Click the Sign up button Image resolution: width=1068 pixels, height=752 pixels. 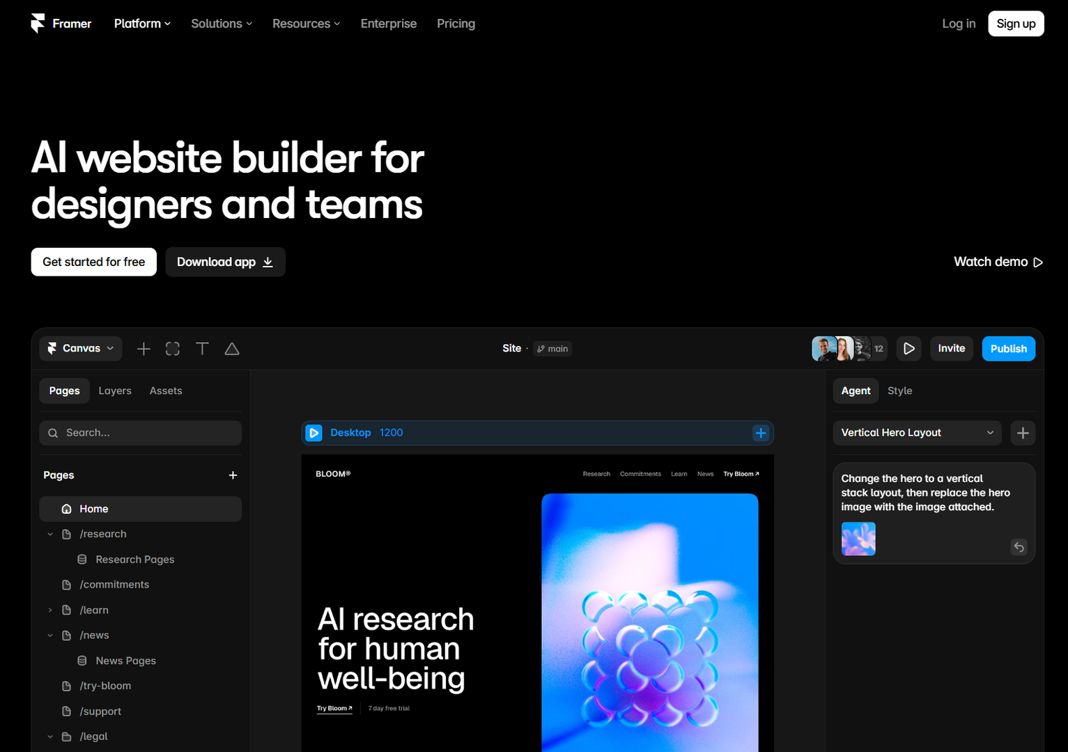coord(1016,24)
